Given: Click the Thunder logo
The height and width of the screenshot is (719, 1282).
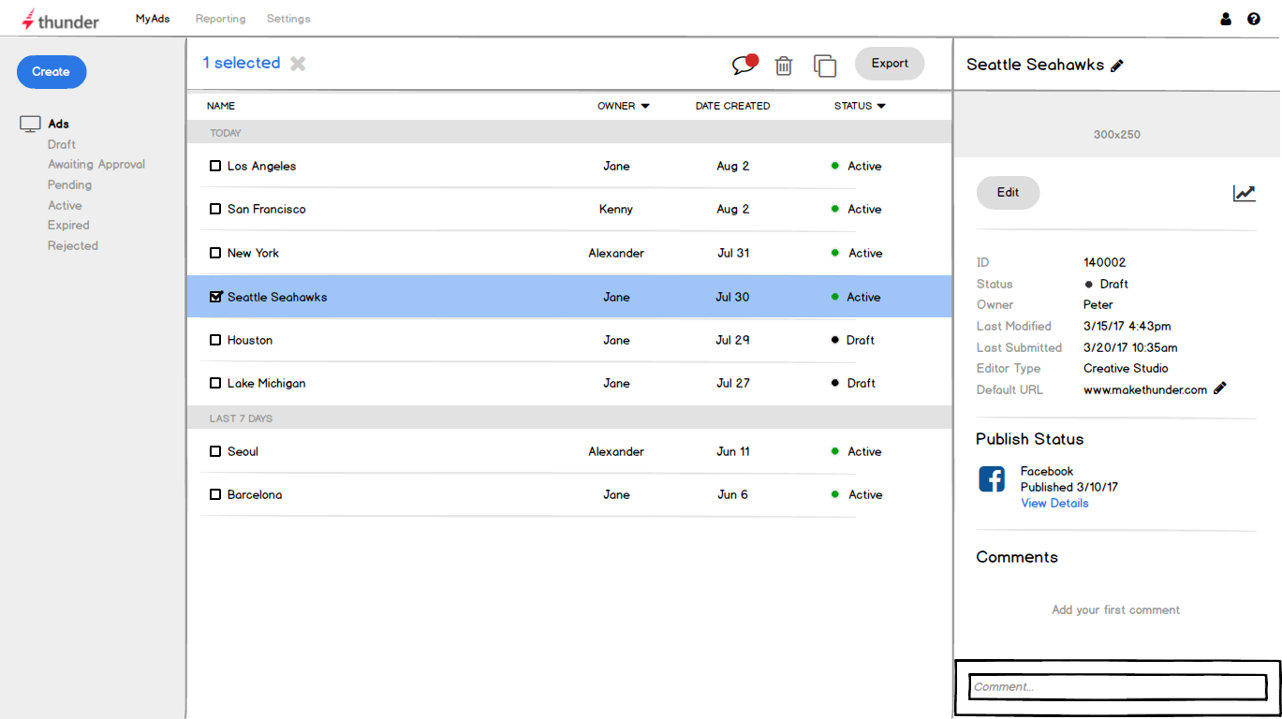Looking at the screenshot, I should tap(61, 19).
